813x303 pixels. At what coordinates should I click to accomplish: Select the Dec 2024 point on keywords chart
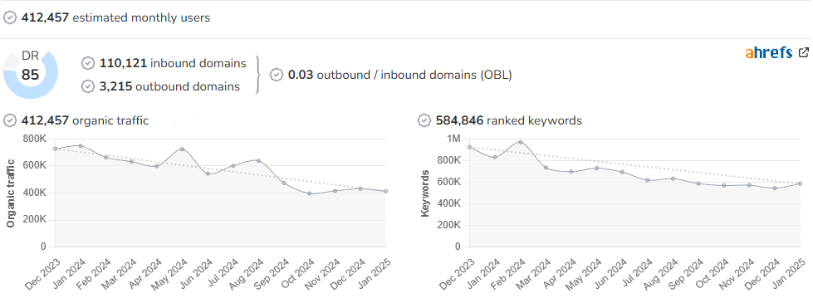(x=775, y=188)
